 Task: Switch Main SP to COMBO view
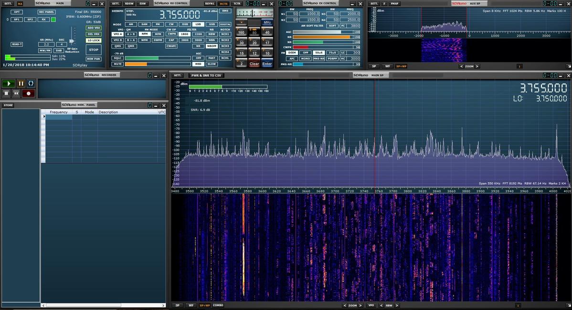tap(218, 305)
